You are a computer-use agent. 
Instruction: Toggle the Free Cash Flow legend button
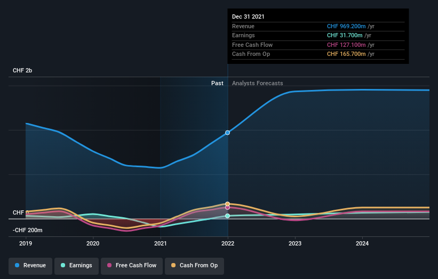coord(132,266)
